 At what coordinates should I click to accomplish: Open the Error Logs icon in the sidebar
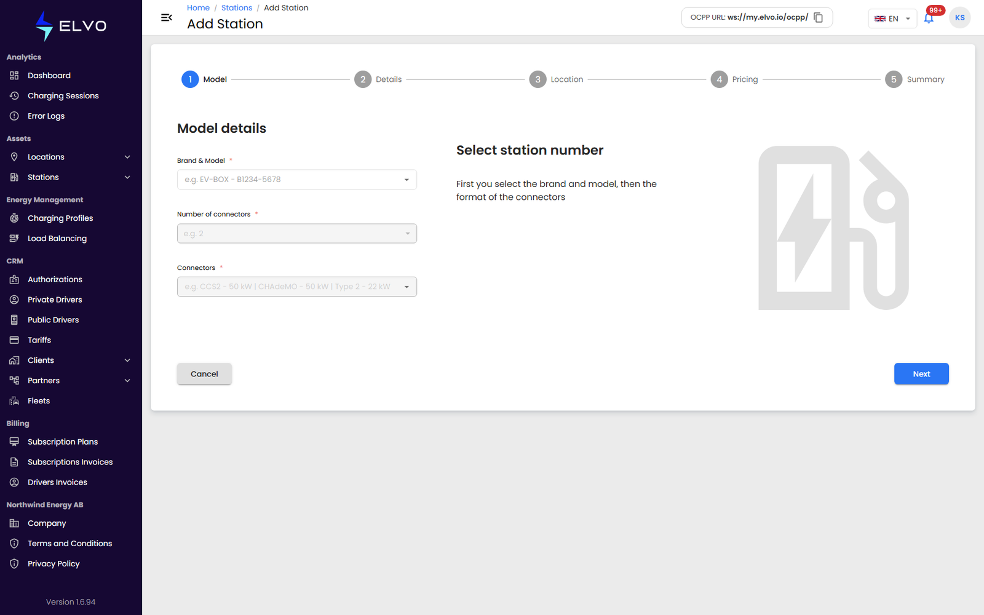(14, 116)
